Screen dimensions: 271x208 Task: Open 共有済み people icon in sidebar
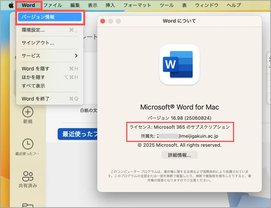[28, 176]
